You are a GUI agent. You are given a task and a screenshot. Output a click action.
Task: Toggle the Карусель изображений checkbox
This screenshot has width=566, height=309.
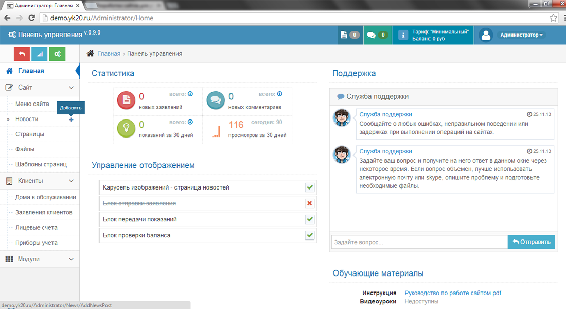pyautogui.click(x=310, y=187)
